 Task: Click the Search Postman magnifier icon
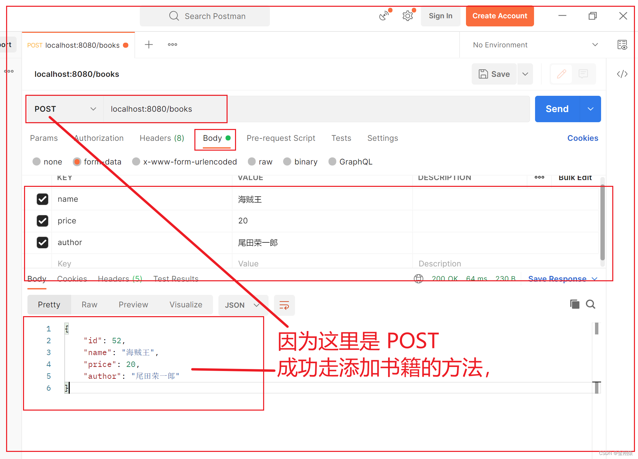[x=174, y=16]
